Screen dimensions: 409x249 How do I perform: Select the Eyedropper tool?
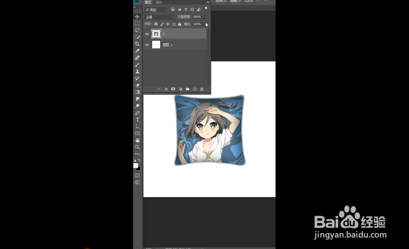[137, 51]
